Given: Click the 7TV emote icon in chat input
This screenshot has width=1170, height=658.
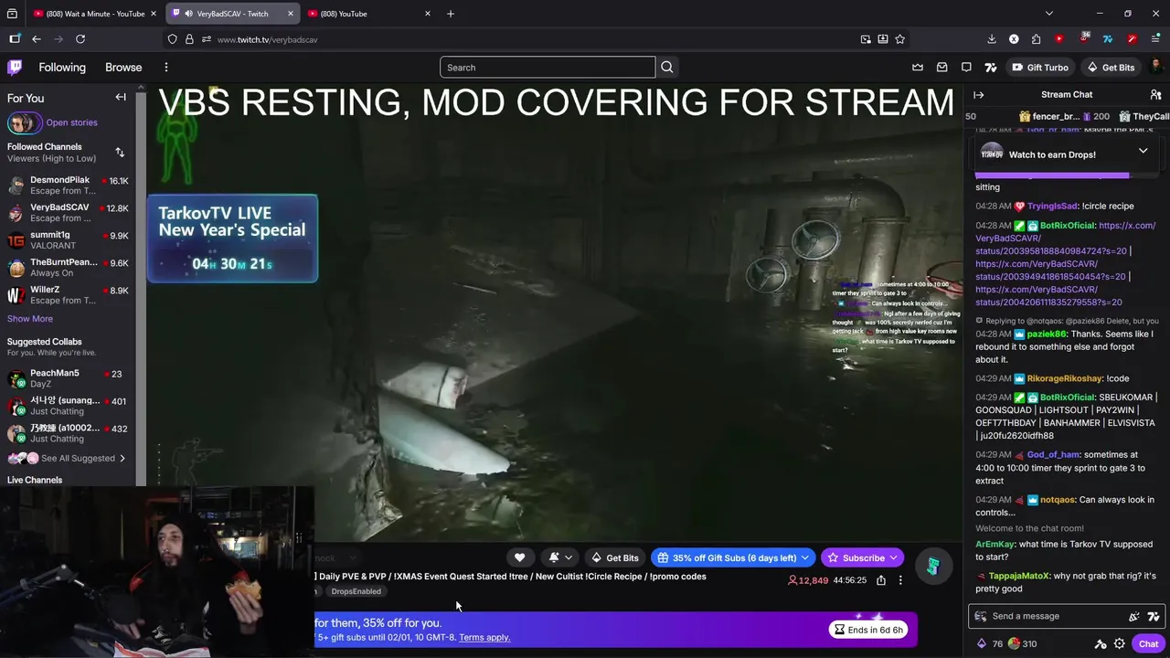Looking at the screenshot, I should [x=1153, y=616].
